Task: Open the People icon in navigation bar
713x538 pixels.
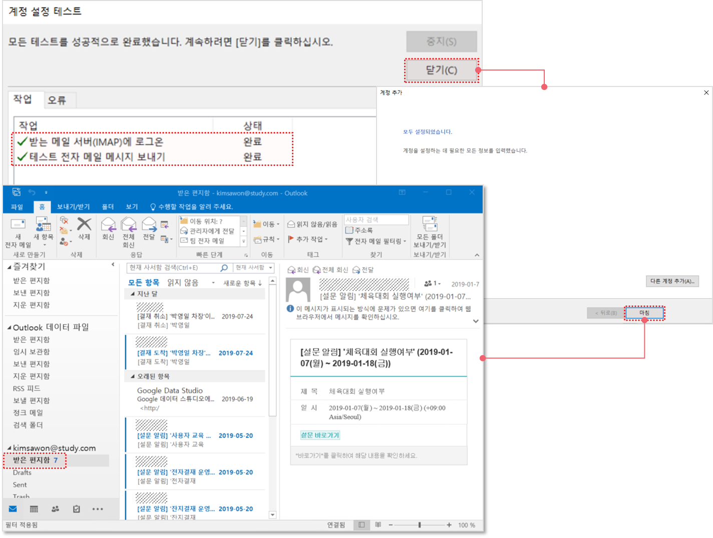Action: point(55,509)
